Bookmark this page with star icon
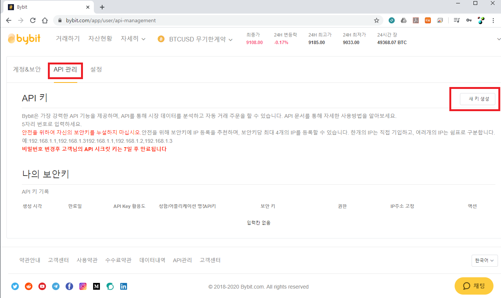The height and width of the screenshot is (298, 501). [x=376, y=20]
